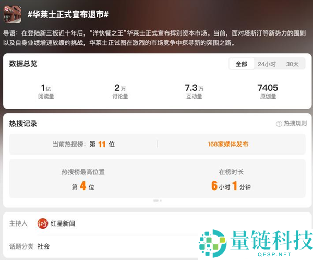Click the 热搜记录 section heading
313x260 pixels.
23,124
